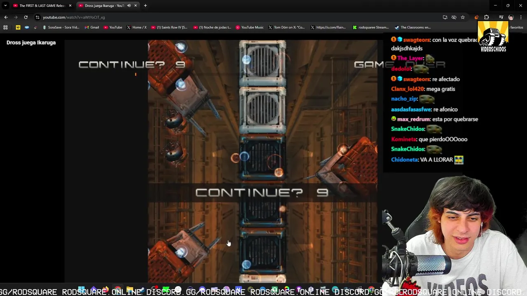Click aasdasfasasfwe message 're afonico'
The height and width of the screenshot is (296, 527).
pyautogui.click(x=445, y=109)
